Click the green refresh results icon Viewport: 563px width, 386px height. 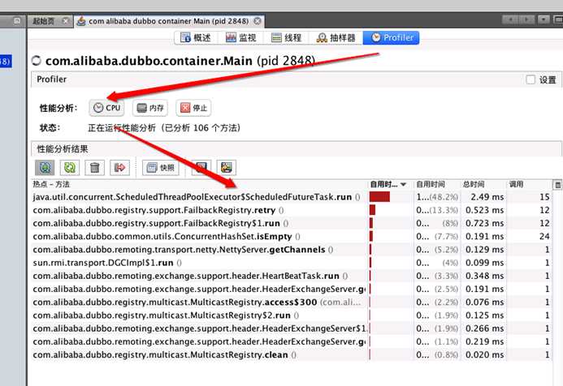70,167
